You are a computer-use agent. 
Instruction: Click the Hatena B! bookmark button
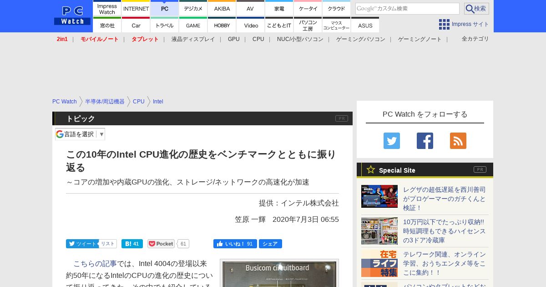coord(132,244)
